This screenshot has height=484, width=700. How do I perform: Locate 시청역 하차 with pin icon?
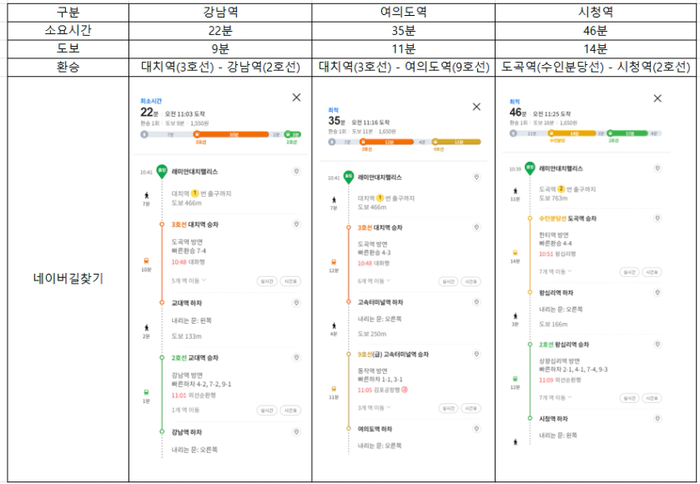tap(657, 418)
